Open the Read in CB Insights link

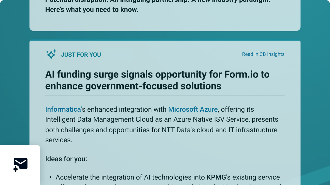pos(263,54)
